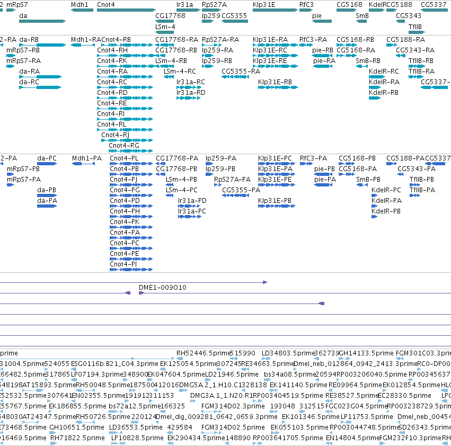Select the LSm-4-RC transcript label
Image resolution: width=451 pixels, height=446 pixels.
(x=180, y=72)
